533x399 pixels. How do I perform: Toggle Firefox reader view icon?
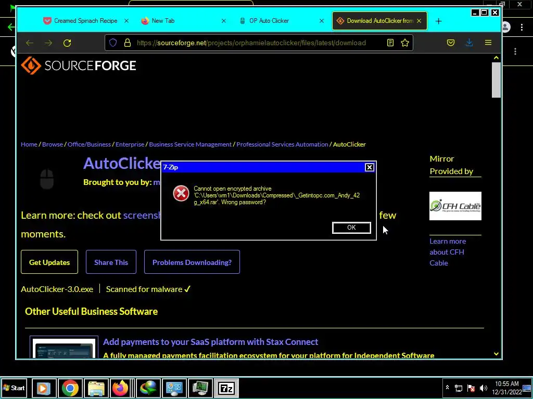pyautogui.click(x=390, y=43)
